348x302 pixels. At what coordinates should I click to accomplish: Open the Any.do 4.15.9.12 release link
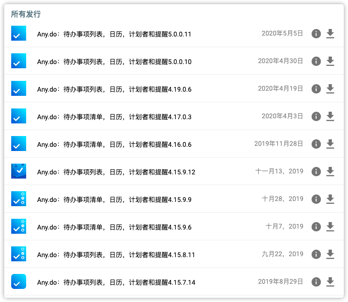pyautogui.click(x=116, y=172)
